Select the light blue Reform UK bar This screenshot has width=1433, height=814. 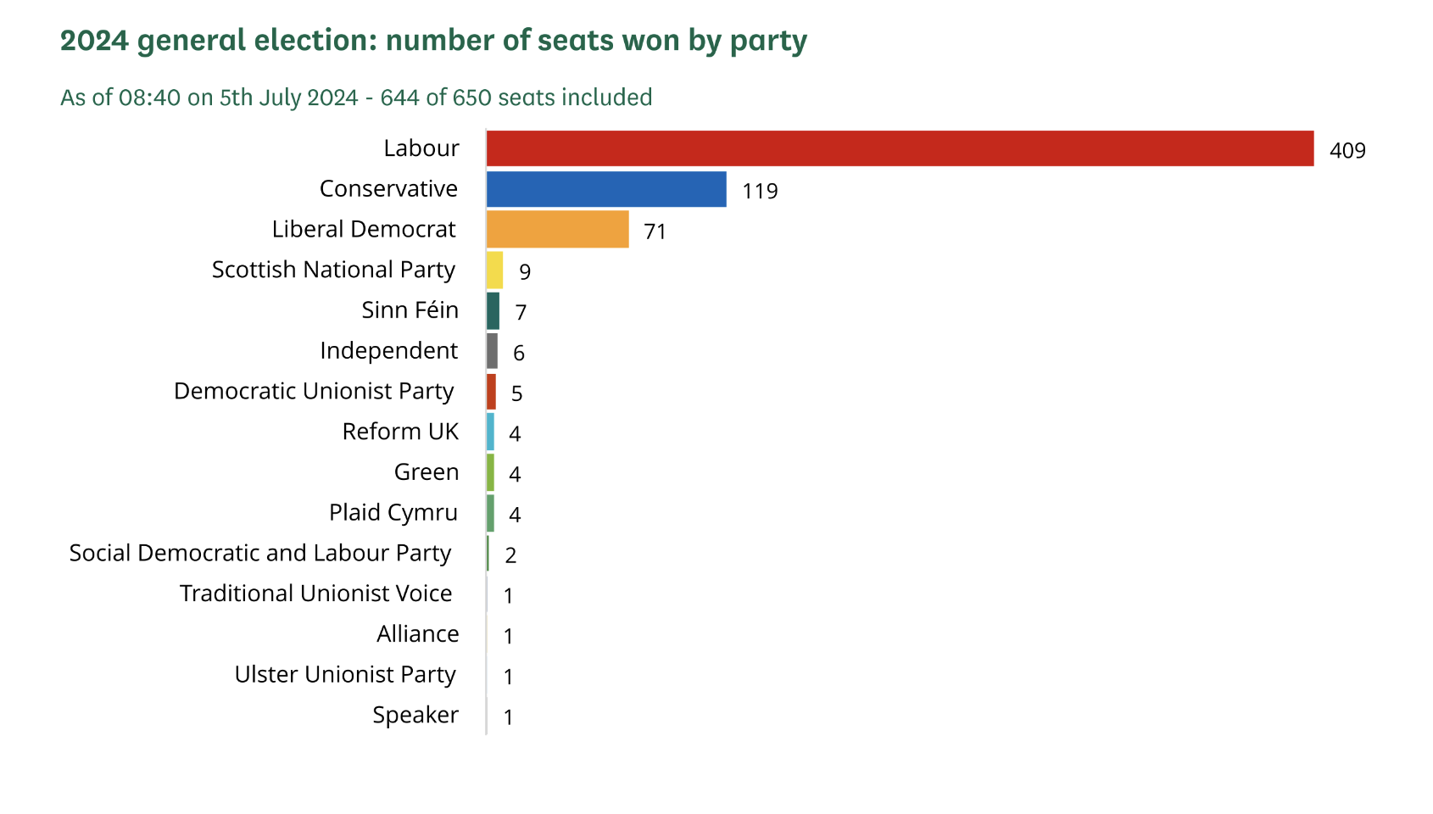(490, 432)
